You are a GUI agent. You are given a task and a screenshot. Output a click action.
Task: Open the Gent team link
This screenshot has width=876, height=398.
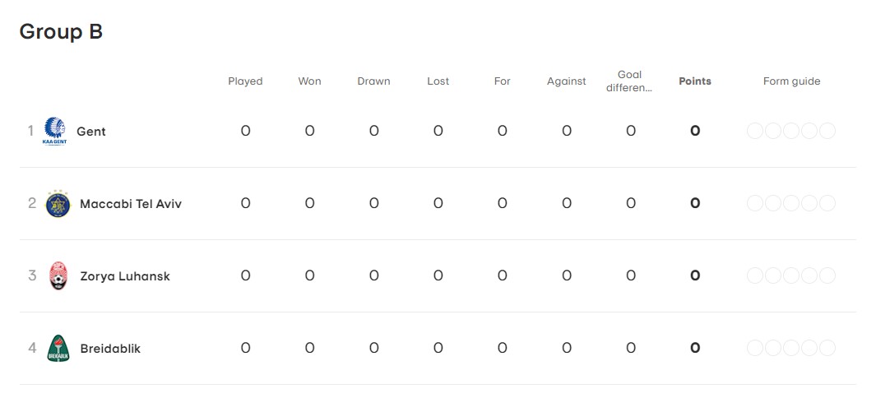click(91, 132)
